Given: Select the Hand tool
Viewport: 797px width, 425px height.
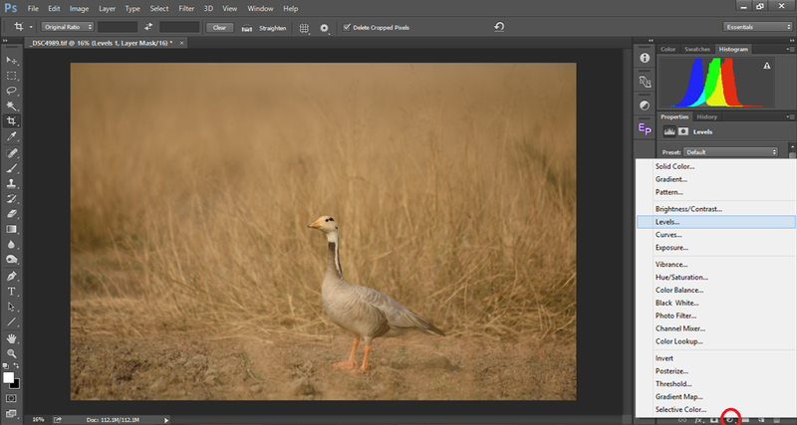Looking at the screenshot, I should [x=12, y=338].
